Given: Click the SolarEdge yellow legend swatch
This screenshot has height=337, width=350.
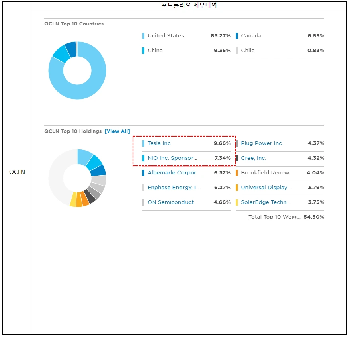Looking at the screenshot, I should [x=237, y=202].
